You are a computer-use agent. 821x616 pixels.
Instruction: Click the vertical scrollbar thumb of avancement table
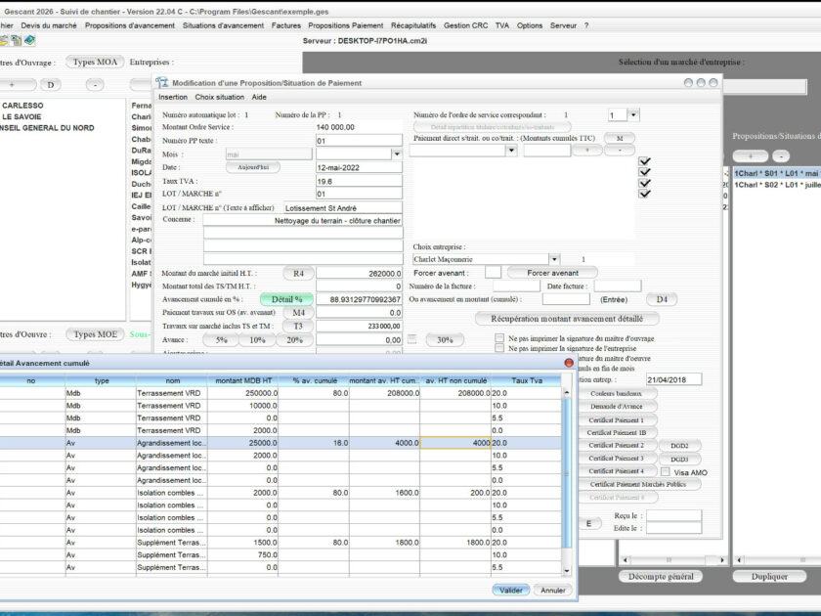pyautogui.click(x=567, y=473)
